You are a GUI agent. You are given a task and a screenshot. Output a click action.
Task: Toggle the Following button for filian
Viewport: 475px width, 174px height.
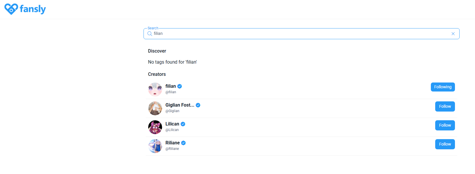click(442, 87)
